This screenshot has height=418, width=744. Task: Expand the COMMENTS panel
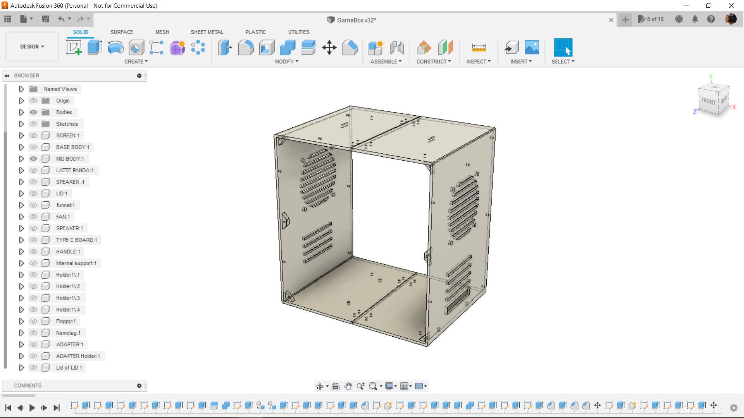[x=139, y=385]
